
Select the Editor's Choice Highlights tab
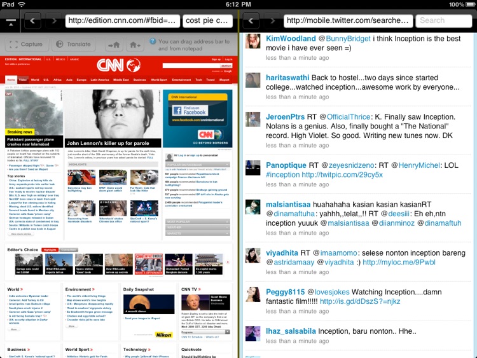(50, 250)
